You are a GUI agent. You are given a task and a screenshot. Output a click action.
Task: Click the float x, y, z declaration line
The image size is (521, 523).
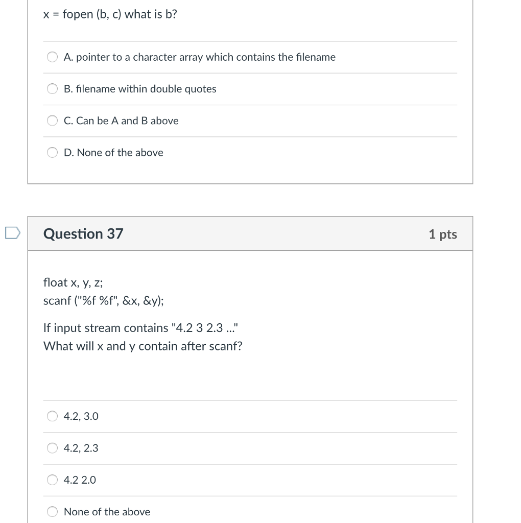[73, 282]
